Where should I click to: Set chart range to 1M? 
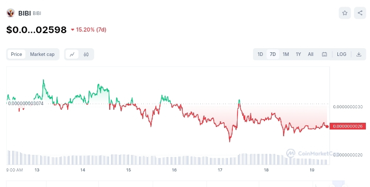coord(286,54)
